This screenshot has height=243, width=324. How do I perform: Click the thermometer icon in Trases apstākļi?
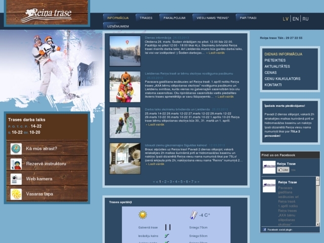tap(193, 215)
